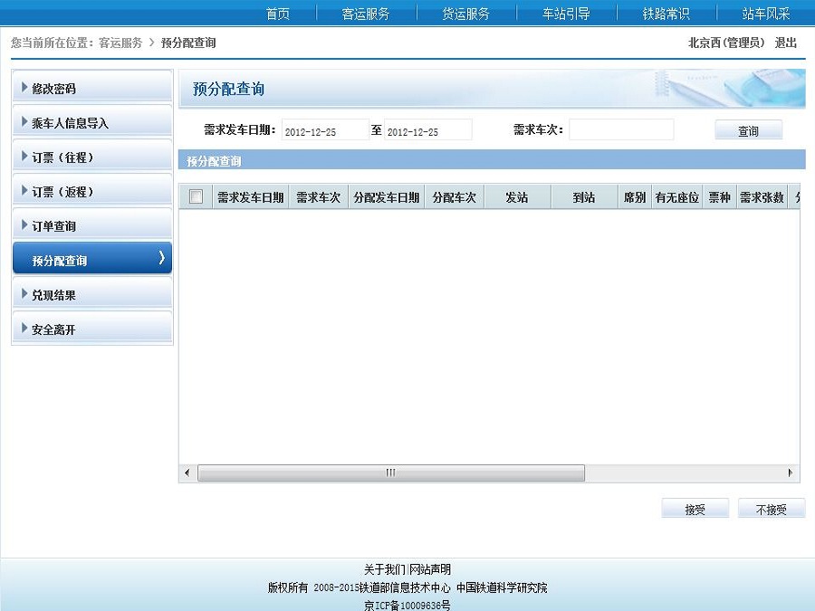The image size is (815, 611).
Task: Open the 订票（往程） sidebar section
Action: (x=62, y=158)
